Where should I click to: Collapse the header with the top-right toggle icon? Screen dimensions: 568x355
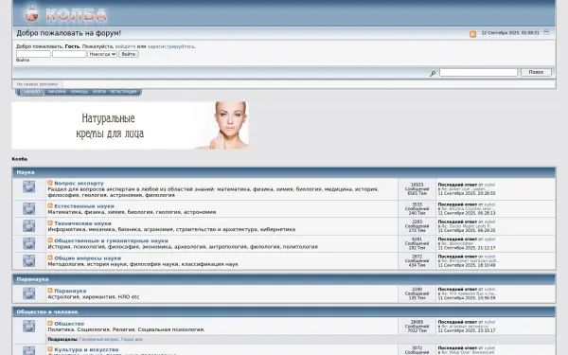pyautogui.click(x=546, y=32)
